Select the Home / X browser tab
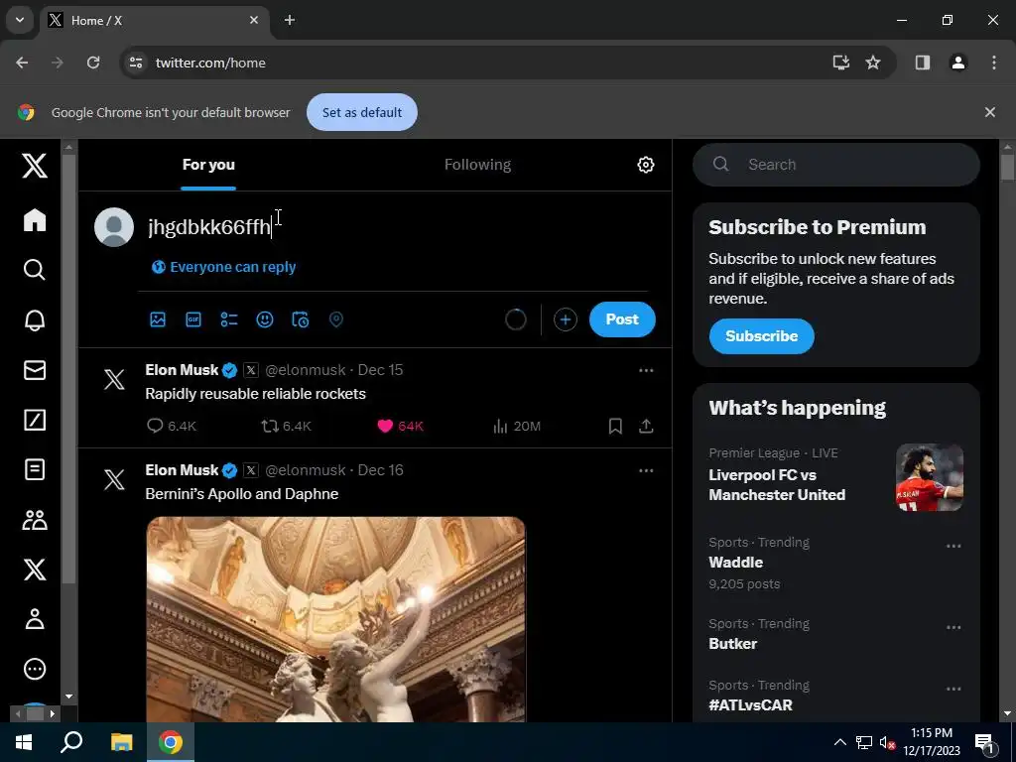 coord(156,21)
